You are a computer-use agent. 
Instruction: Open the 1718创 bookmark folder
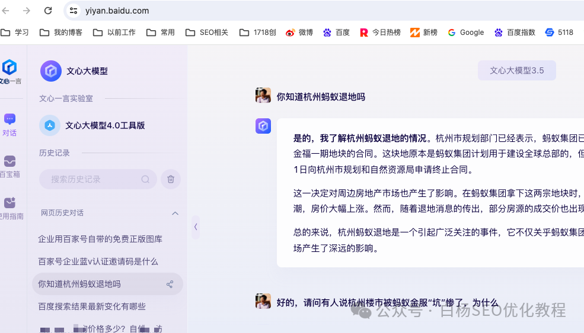coord(258,33)
